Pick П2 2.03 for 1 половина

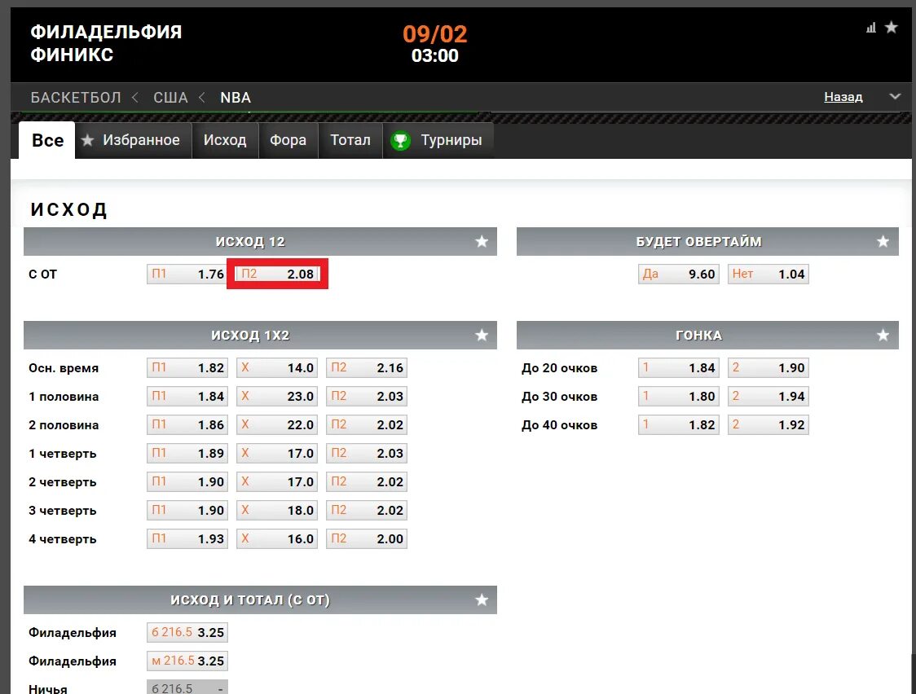pos(366,397)
